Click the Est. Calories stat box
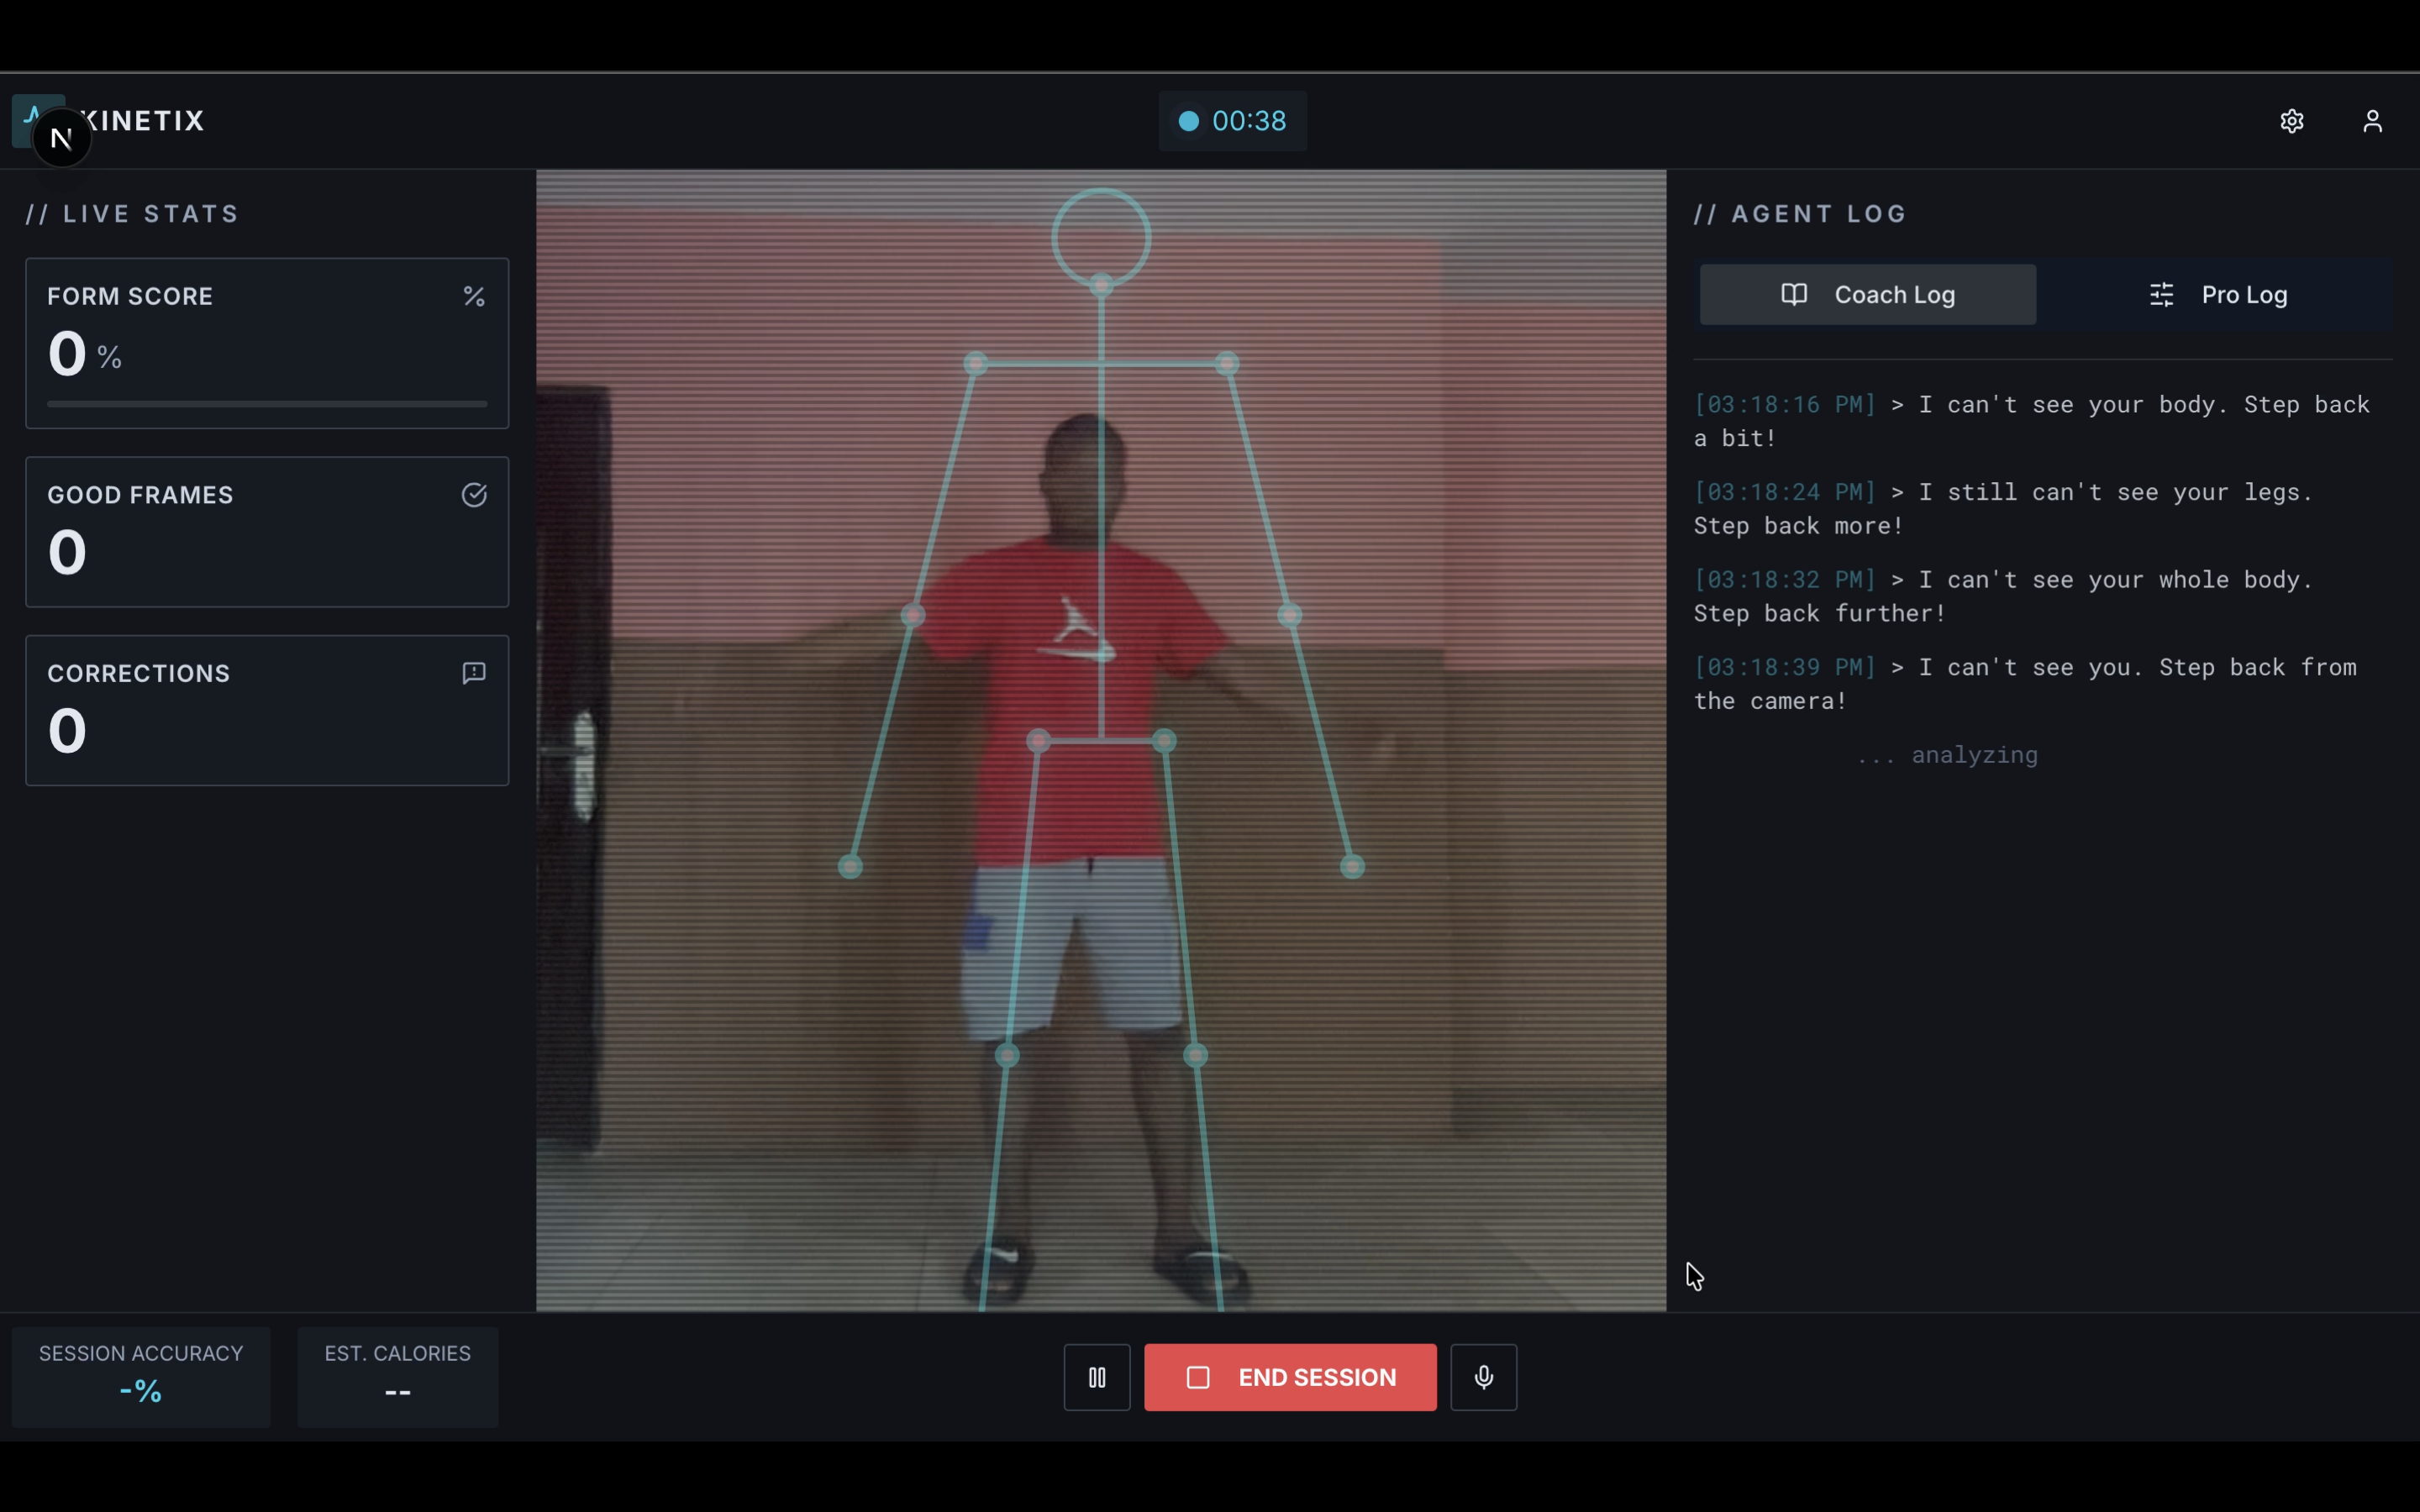 [397, 1376]
